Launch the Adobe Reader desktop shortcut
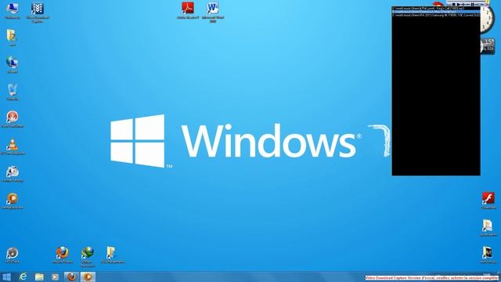501x282 pixels. 188,10
